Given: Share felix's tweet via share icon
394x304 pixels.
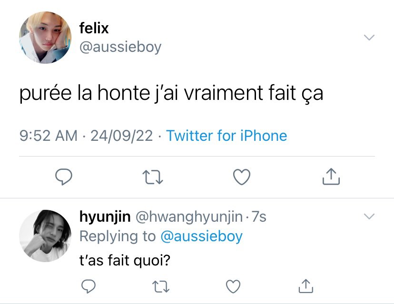Looking at the screenshot, I should coord(331,177).
